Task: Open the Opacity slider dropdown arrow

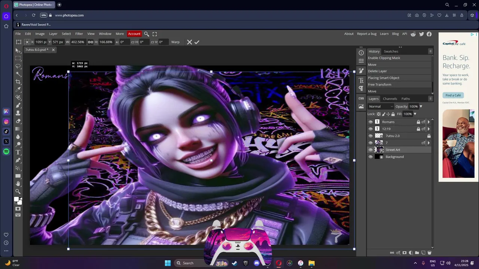Action: (421, 106)
